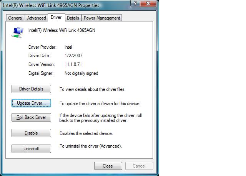Click the Driver Version value 11.1.0.71
246x176 pixels.
73,64
